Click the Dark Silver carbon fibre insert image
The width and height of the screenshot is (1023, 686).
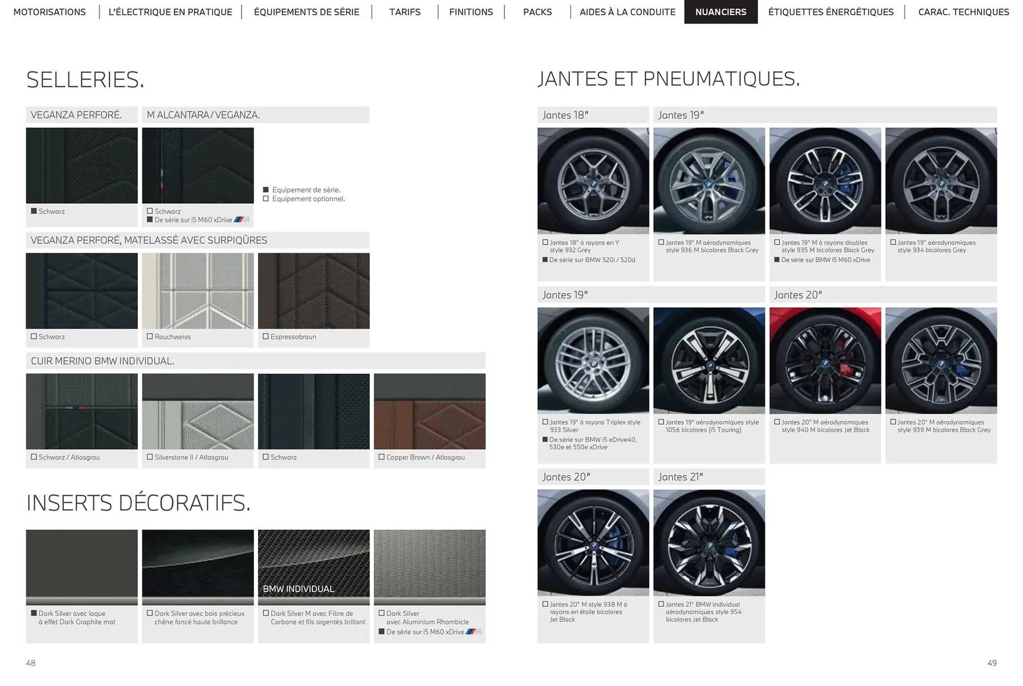(313, 567)
